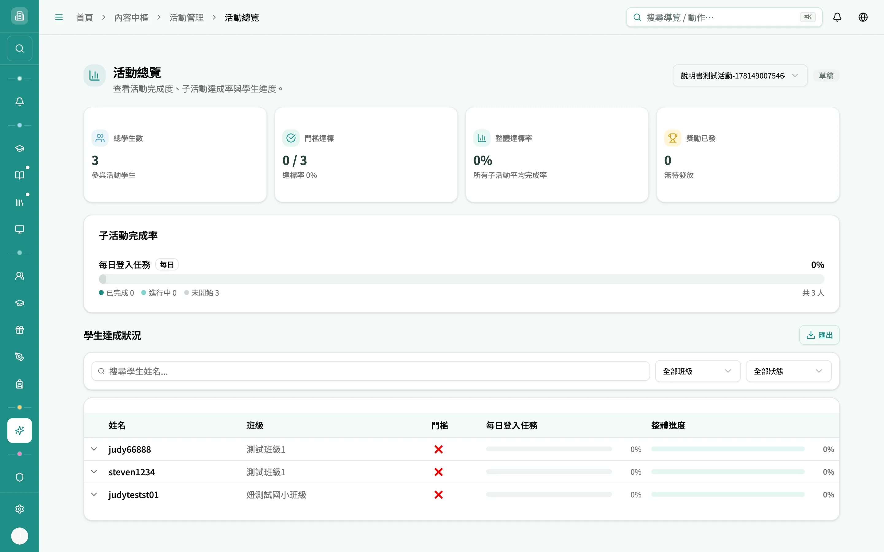Click the upper graduation cap sidebar icon

(x=19, y=149)
